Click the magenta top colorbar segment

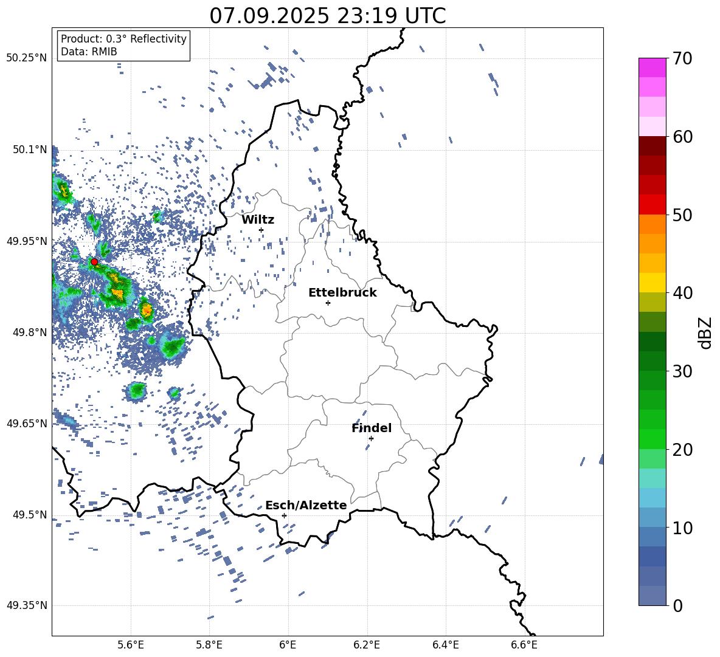(652, 68)
